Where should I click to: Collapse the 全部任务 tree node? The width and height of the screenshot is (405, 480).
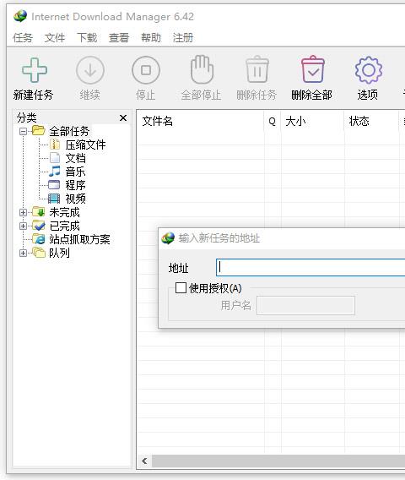coord(23,131)
